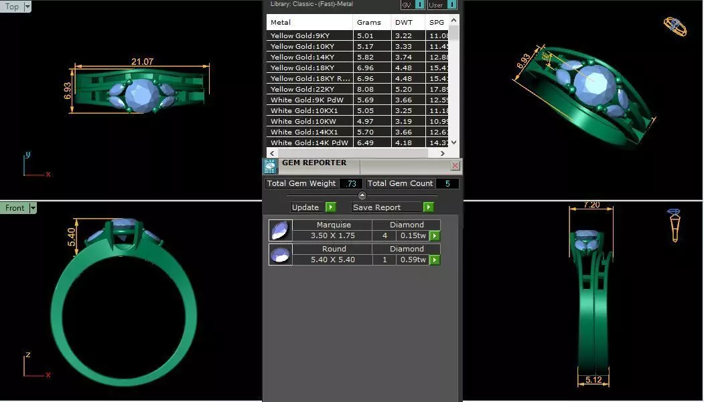Select the Yellow Gold:9KY row

[x=358, y=35]
